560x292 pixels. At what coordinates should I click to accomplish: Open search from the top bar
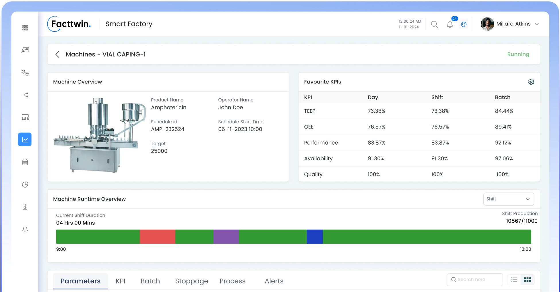tap(434, 24)
